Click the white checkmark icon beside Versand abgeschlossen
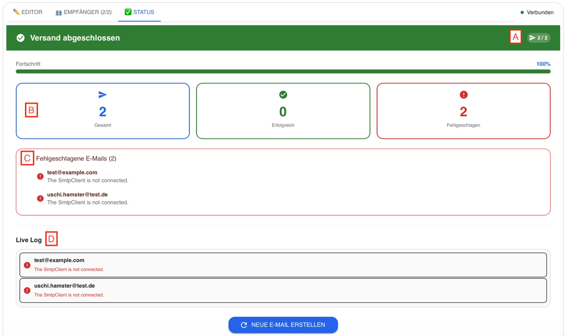567x336 pixels. pos(21,38)
